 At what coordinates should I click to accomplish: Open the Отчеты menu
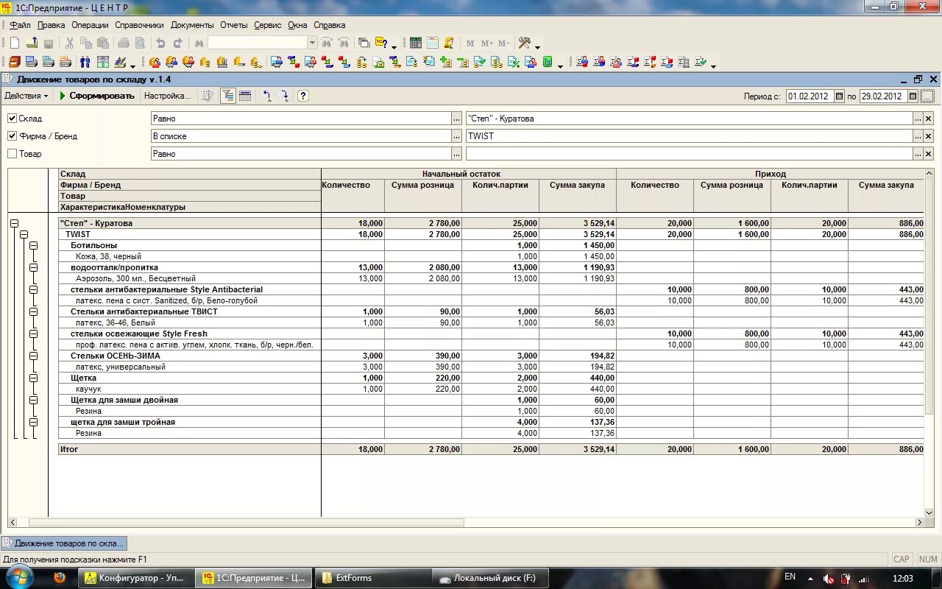click(234, 25)
